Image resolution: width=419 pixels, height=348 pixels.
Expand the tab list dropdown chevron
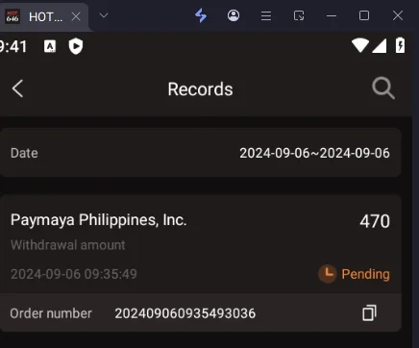[104, 15]
